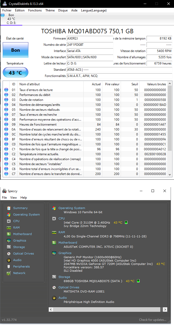
Task: Open CPU in the Speccy sidebar
Action: pos(16,221)
